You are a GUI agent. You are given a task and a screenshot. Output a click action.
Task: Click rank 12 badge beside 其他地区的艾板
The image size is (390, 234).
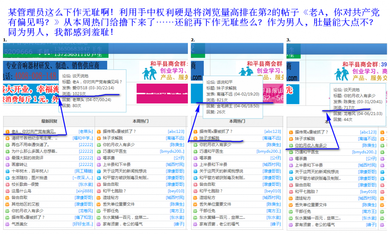[x=7, y=204]
